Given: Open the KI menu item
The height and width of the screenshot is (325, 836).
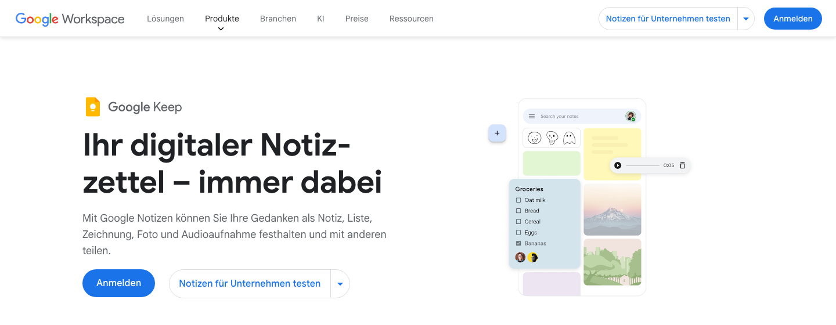Looking at the screenshot, I should 320,19.
